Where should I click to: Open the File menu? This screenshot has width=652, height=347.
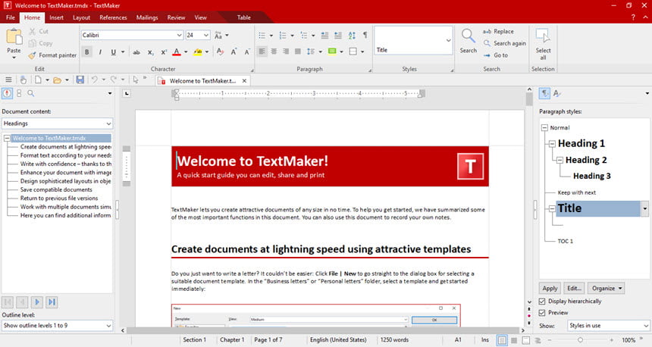point(11,17)
